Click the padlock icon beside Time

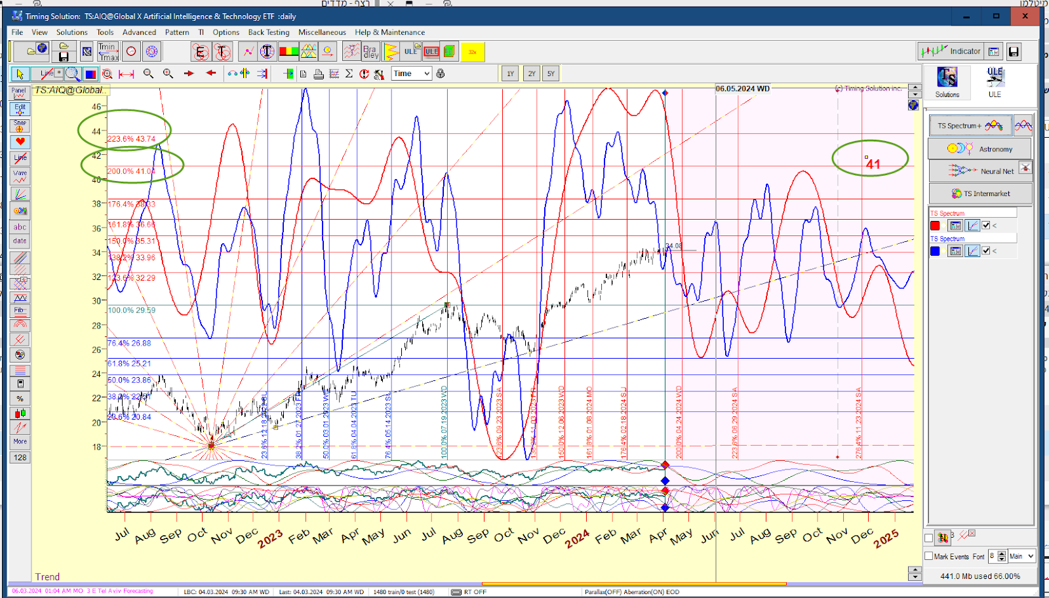click(441, 73)
